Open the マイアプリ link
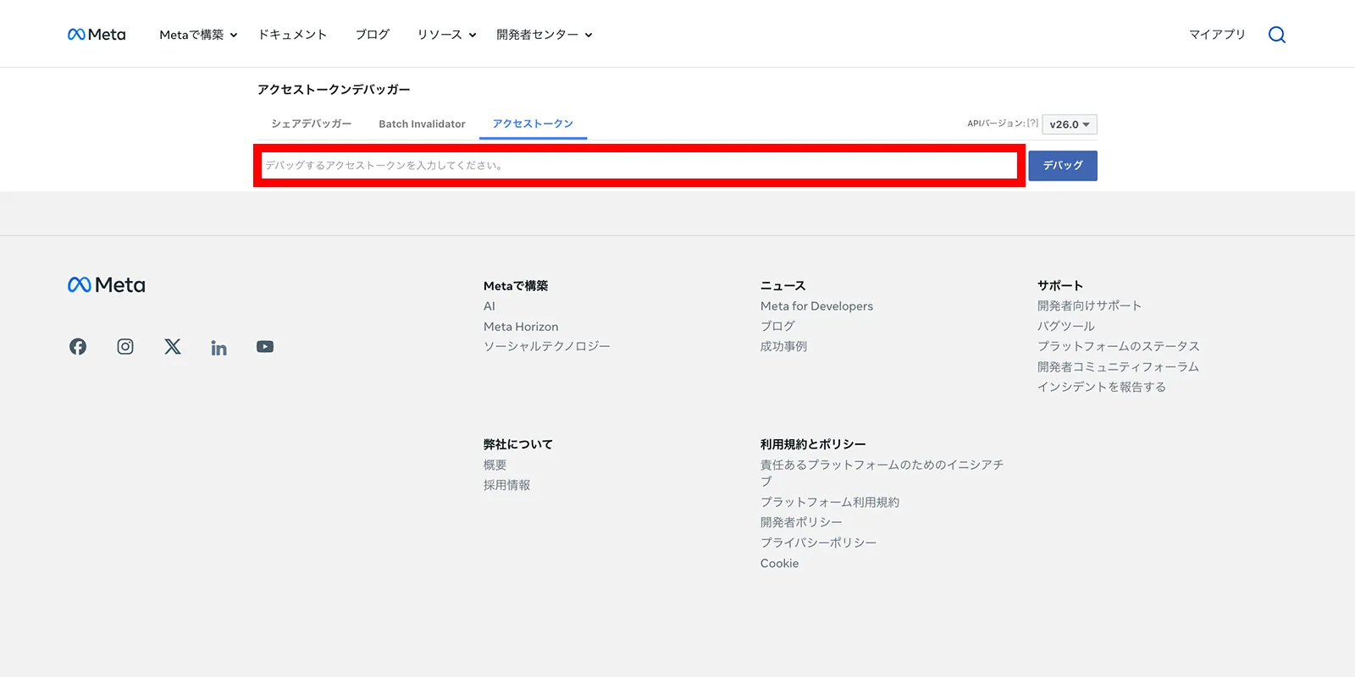 1217,35
